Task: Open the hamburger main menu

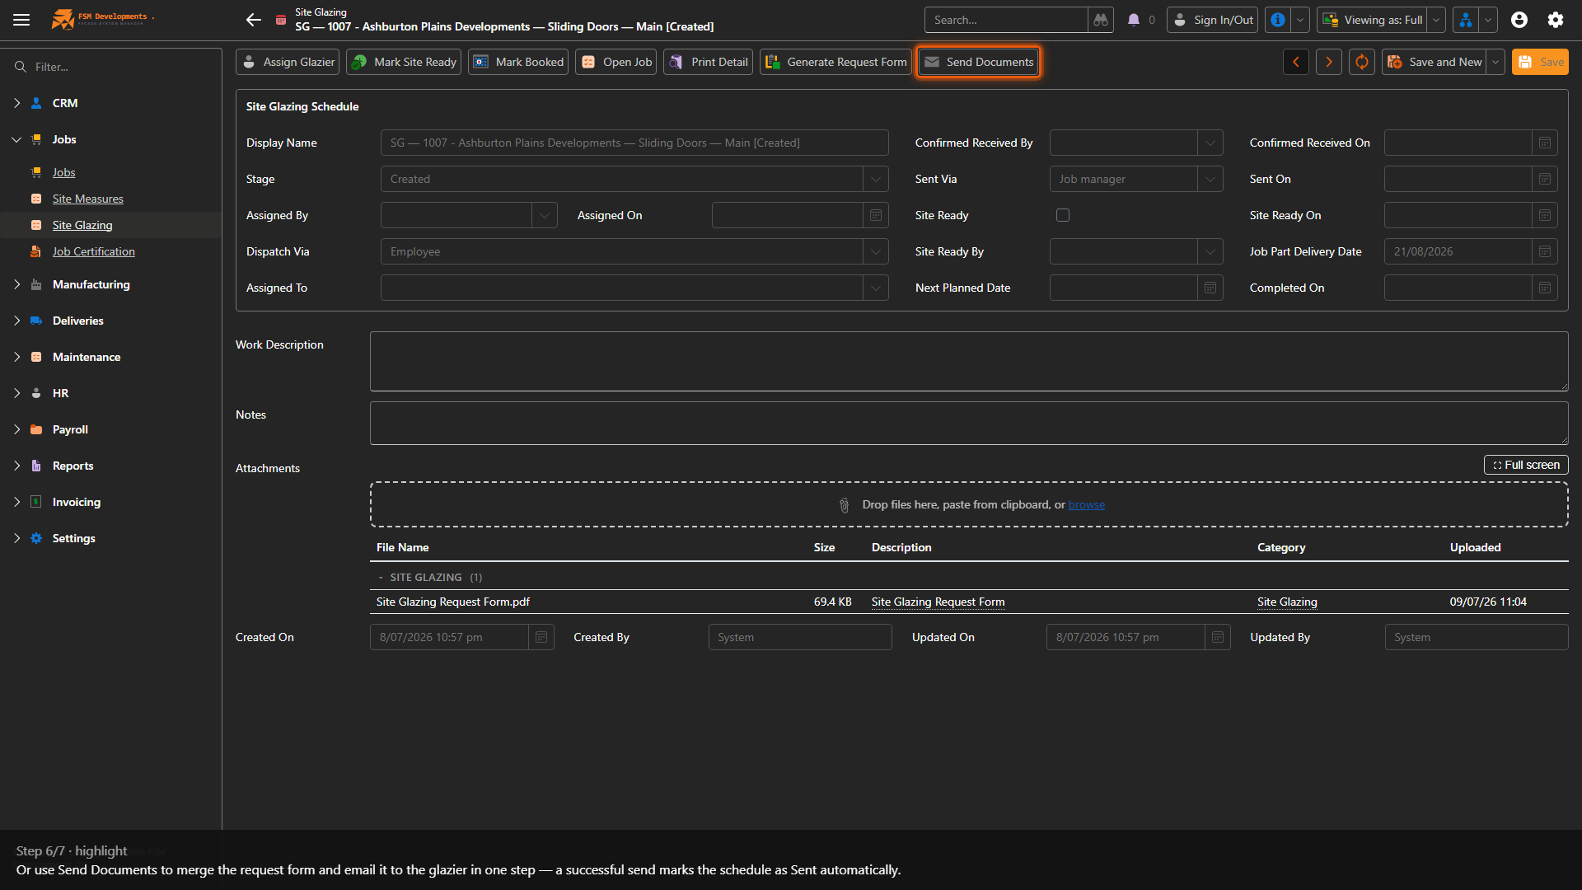Action: point(21,20)
